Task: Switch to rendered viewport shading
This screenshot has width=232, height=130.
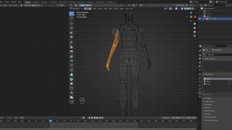Action: [193, 9]
